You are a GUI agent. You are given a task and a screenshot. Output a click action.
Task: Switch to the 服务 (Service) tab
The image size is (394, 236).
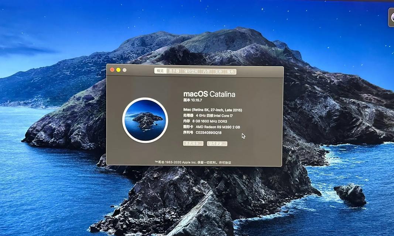click(x=230, y=72)
